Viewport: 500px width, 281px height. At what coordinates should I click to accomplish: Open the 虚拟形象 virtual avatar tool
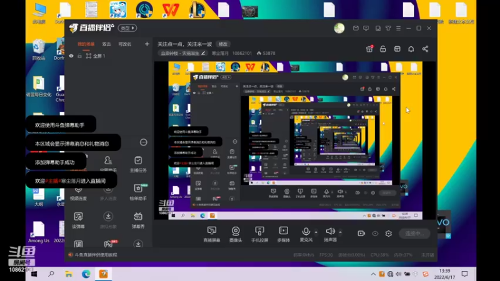pyautogui.click(x=108, y=220)
